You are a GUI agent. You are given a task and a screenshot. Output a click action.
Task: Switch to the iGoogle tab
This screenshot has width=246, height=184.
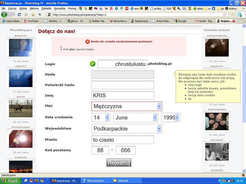click(x=183, y=21)
